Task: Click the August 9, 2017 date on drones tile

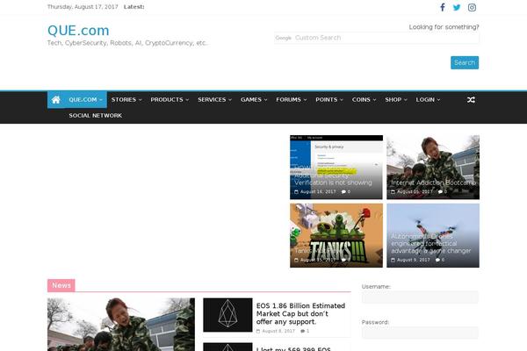Action: [414, 260]
